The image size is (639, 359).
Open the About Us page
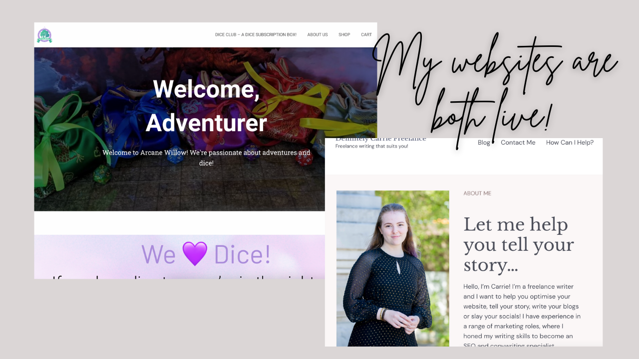tap(318, 35)
